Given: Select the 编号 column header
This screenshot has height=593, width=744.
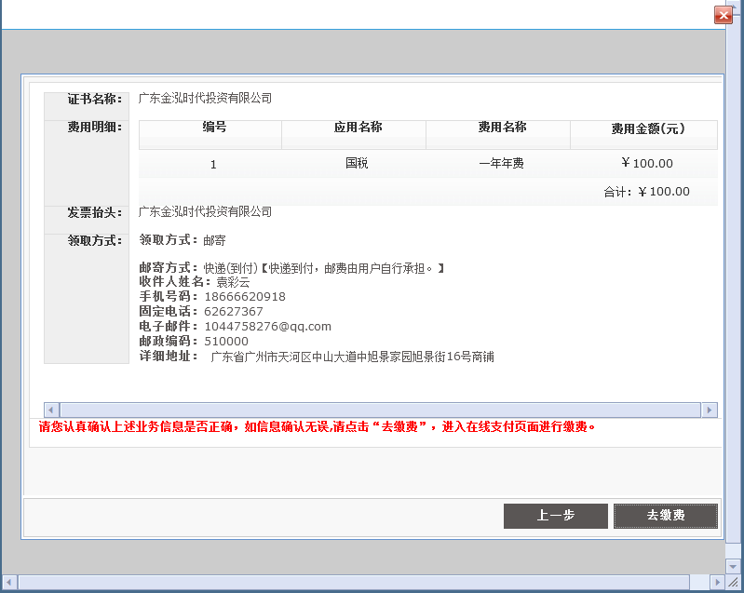Looking at the screenshot, I should point(210,135).
